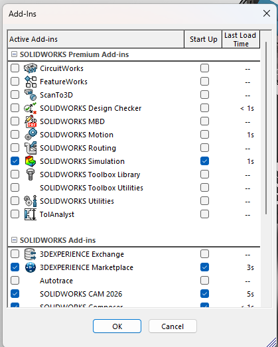Click the SOLIDWORKS Motion label
Screen dimensions: 278x347
click(76, 135)
